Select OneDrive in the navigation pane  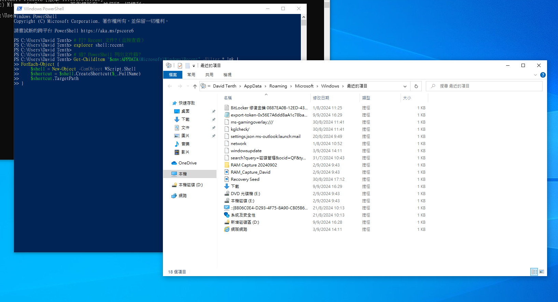click(187, 163)
